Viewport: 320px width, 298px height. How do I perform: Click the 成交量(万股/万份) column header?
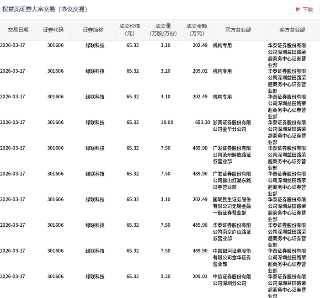[x=163, y=30]
